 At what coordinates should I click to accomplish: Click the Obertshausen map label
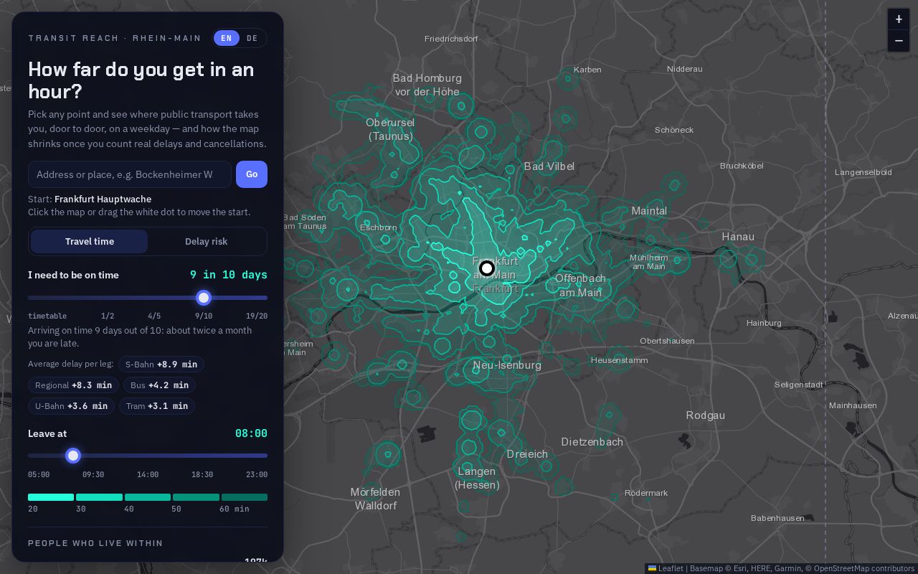coord(667,341)
